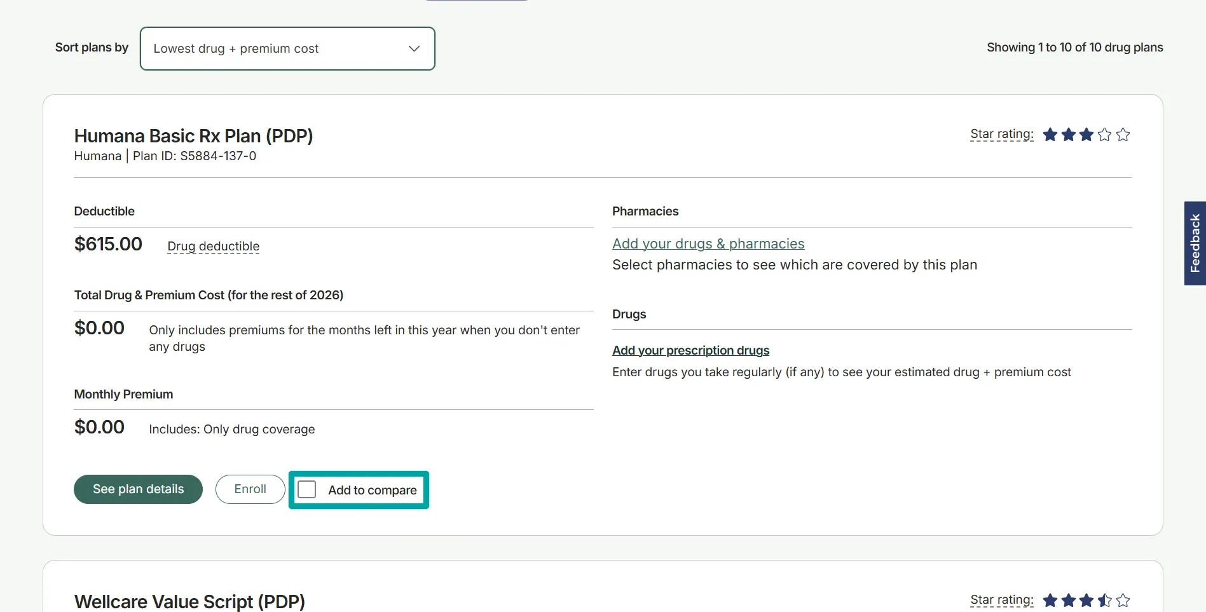
Task: Click Includes: Only drug coverage text
Action: pyautogui.click(x=232, y=430)
